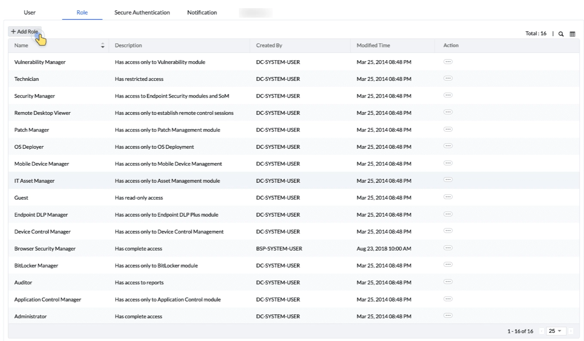Click the 1 - 16 of 16 pagination text

coord(520,331)
